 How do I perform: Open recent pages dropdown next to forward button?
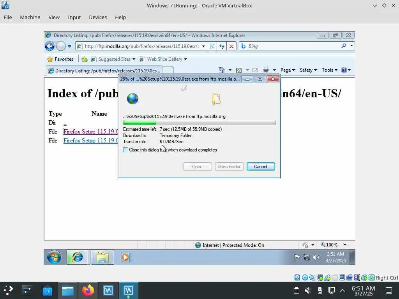69,46
